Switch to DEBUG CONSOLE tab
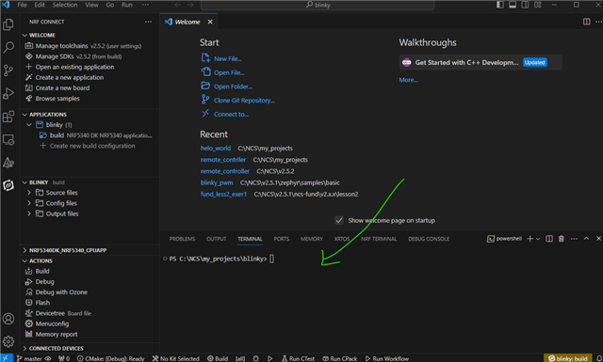 click(x=429, y=239)
